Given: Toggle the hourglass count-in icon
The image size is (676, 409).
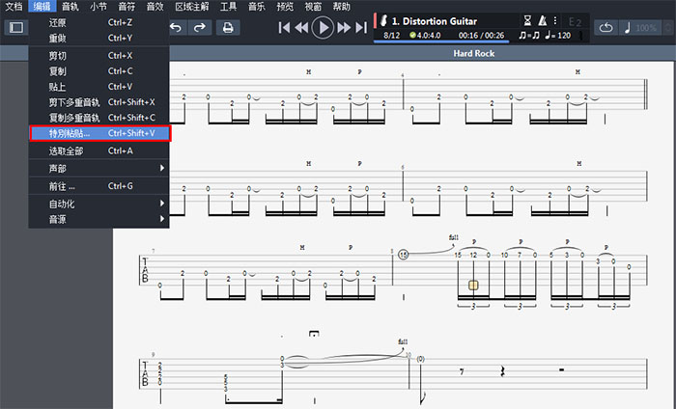Looking at the screenshot, I should pos(526,20).
